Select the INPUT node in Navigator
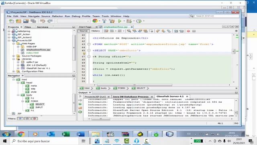Image resolution: width=257 pixels, height=145 pixels. click(39, 108)
